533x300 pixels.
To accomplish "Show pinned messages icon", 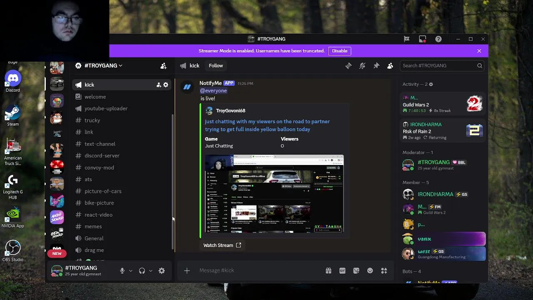I will (376, 66).
